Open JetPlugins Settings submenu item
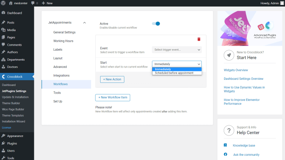The width and height of the screenshot is (285, 160). 14,91
